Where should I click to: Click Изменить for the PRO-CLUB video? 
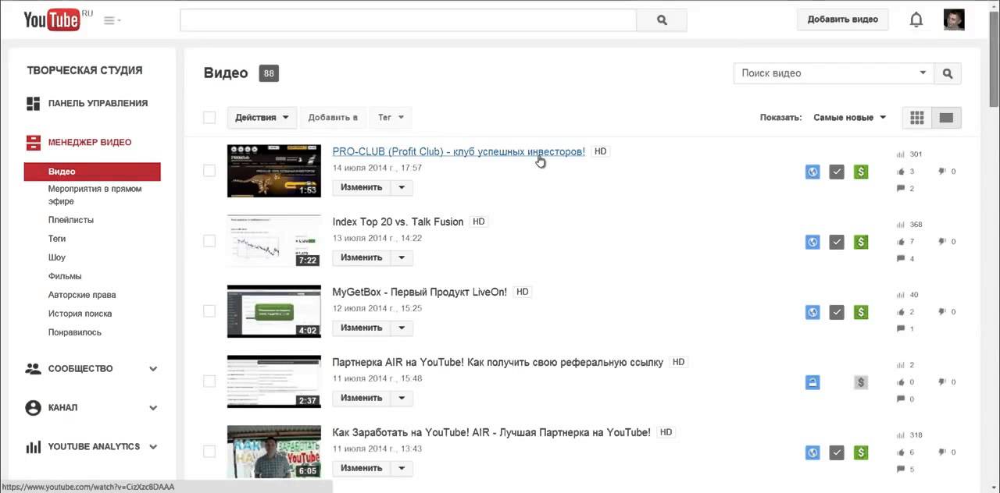point(362,187)
